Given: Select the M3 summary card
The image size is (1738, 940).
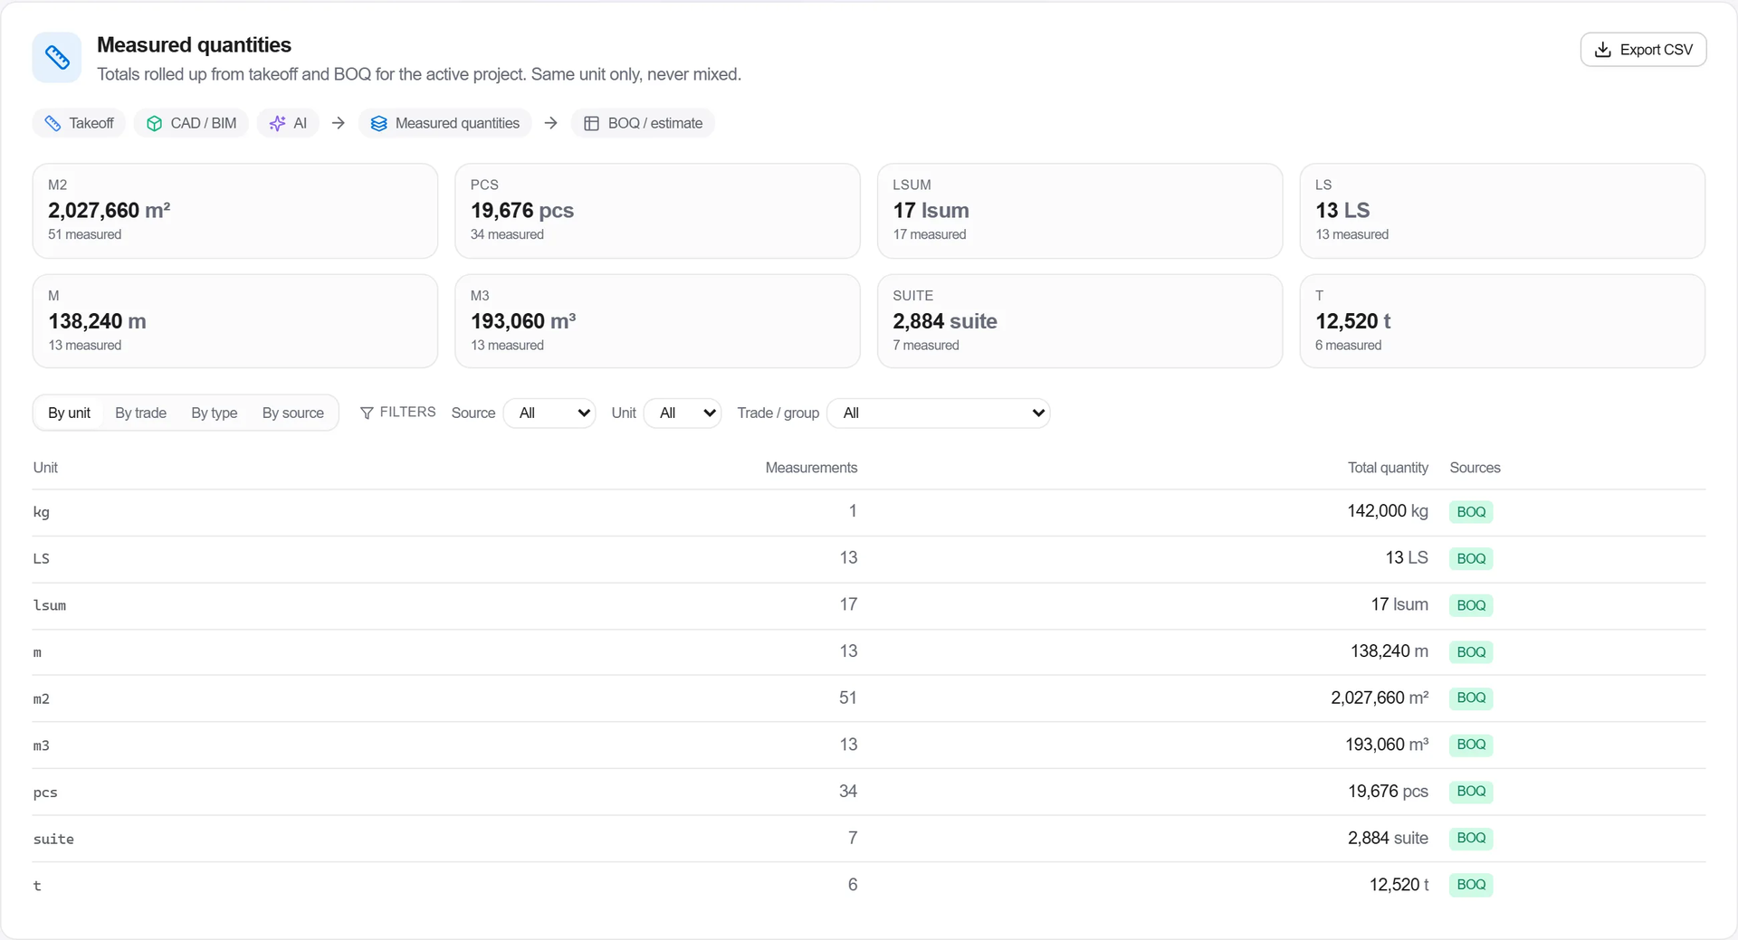Looking at the screenshot, I should pos(657,321).
